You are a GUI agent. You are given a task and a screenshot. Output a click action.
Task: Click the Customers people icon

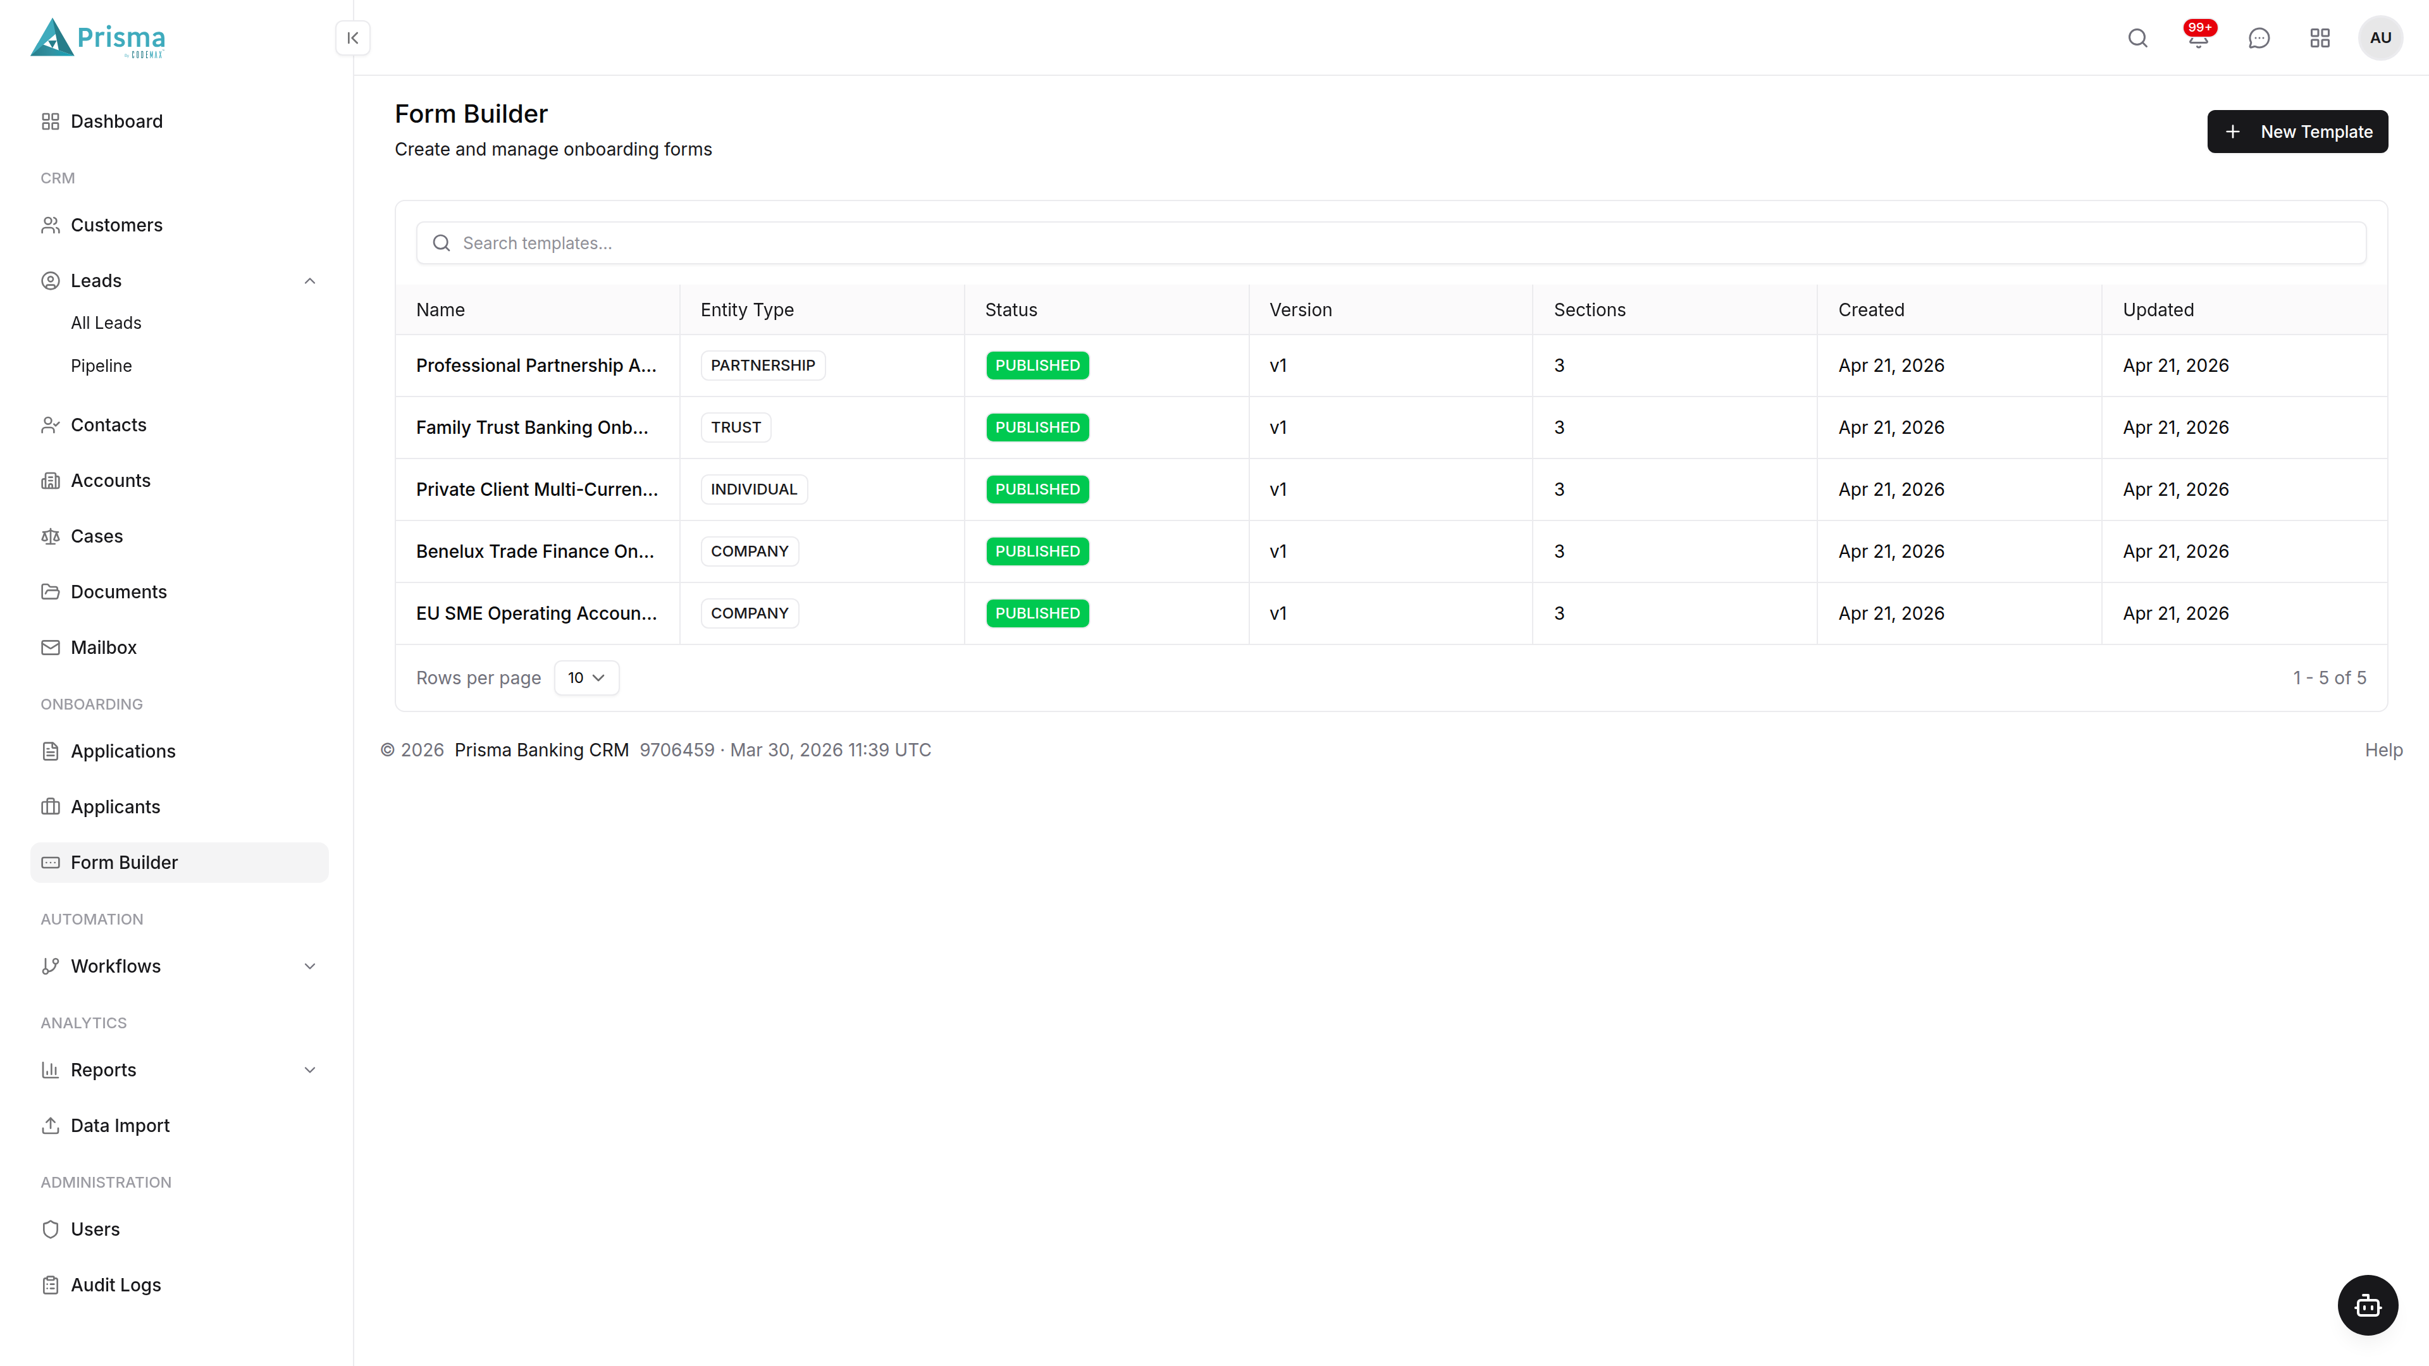pos(51,225)
